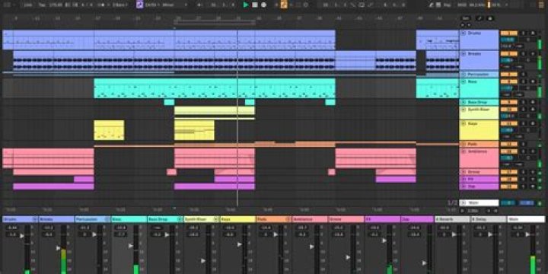Unfold the Percussion track in arrangement header
The height and width of the screenshot is (274, 548).
point(464,75)
